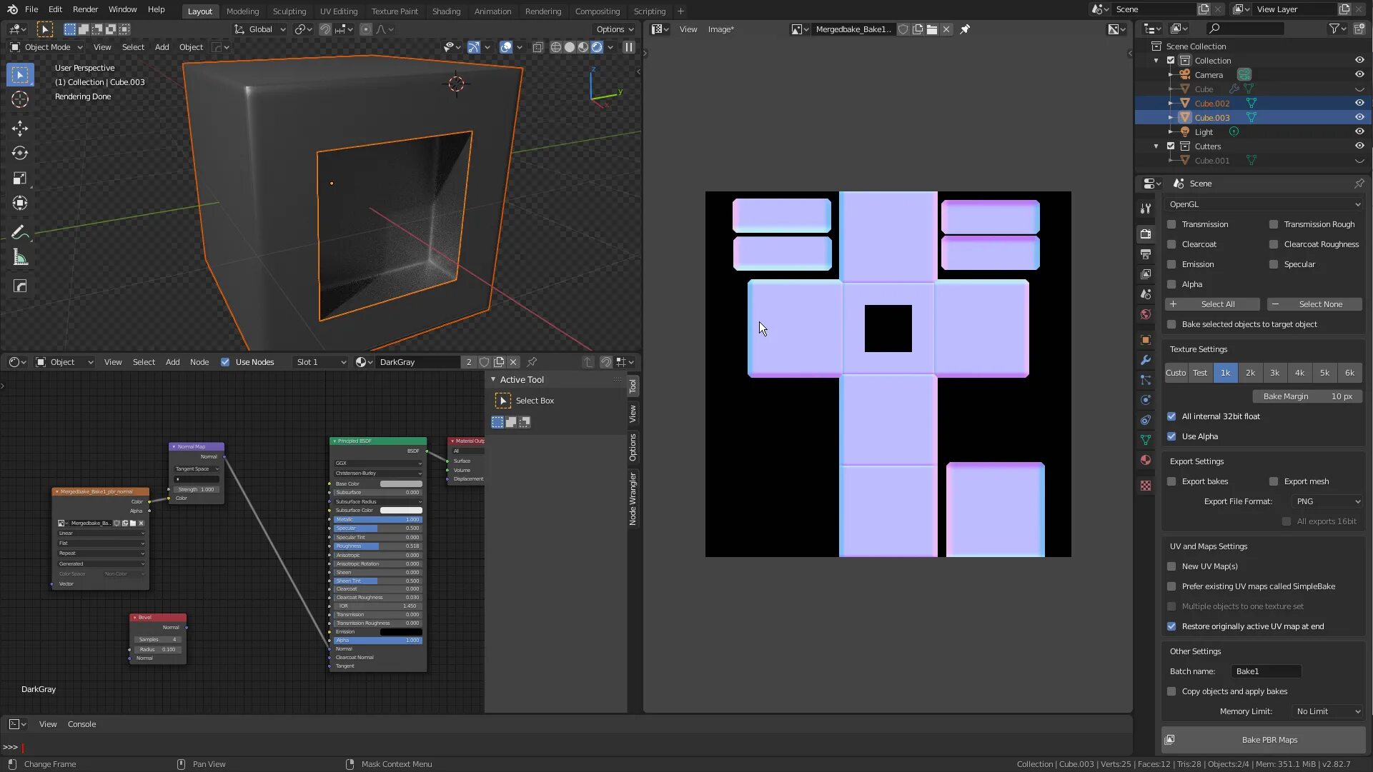Viewport: 1373px width, 772px height.
Task: Open the Export File Format PNG dropdown
Action: pyautogui.click(x=1327, y=501)
